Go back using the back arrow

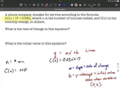click(2, 5)
